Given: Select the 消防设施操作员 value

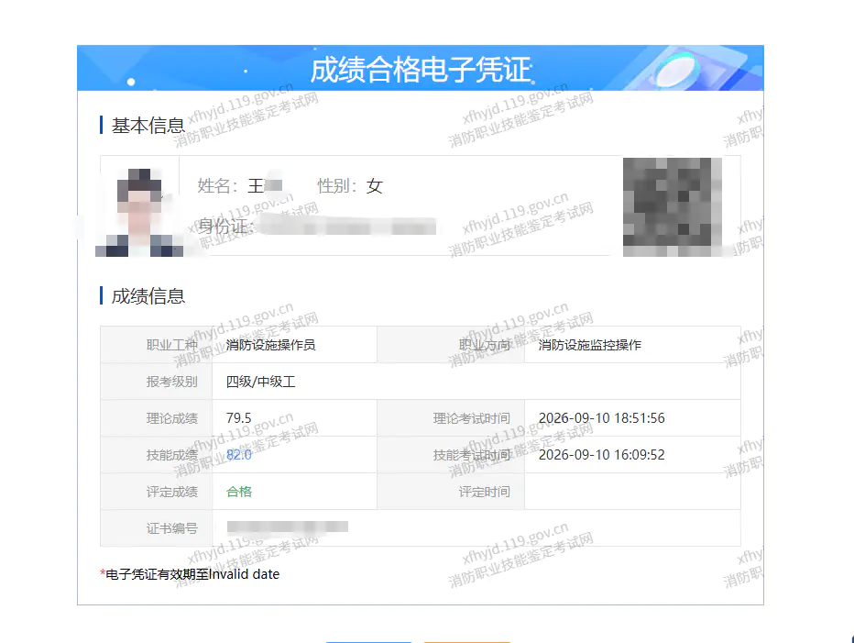Looking at the screenshot, I should (x=270, y=345).
